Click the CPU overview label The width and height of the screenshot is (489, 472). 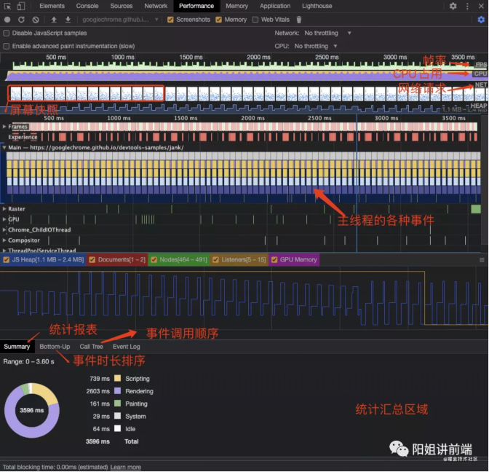(x=480, y=74)
